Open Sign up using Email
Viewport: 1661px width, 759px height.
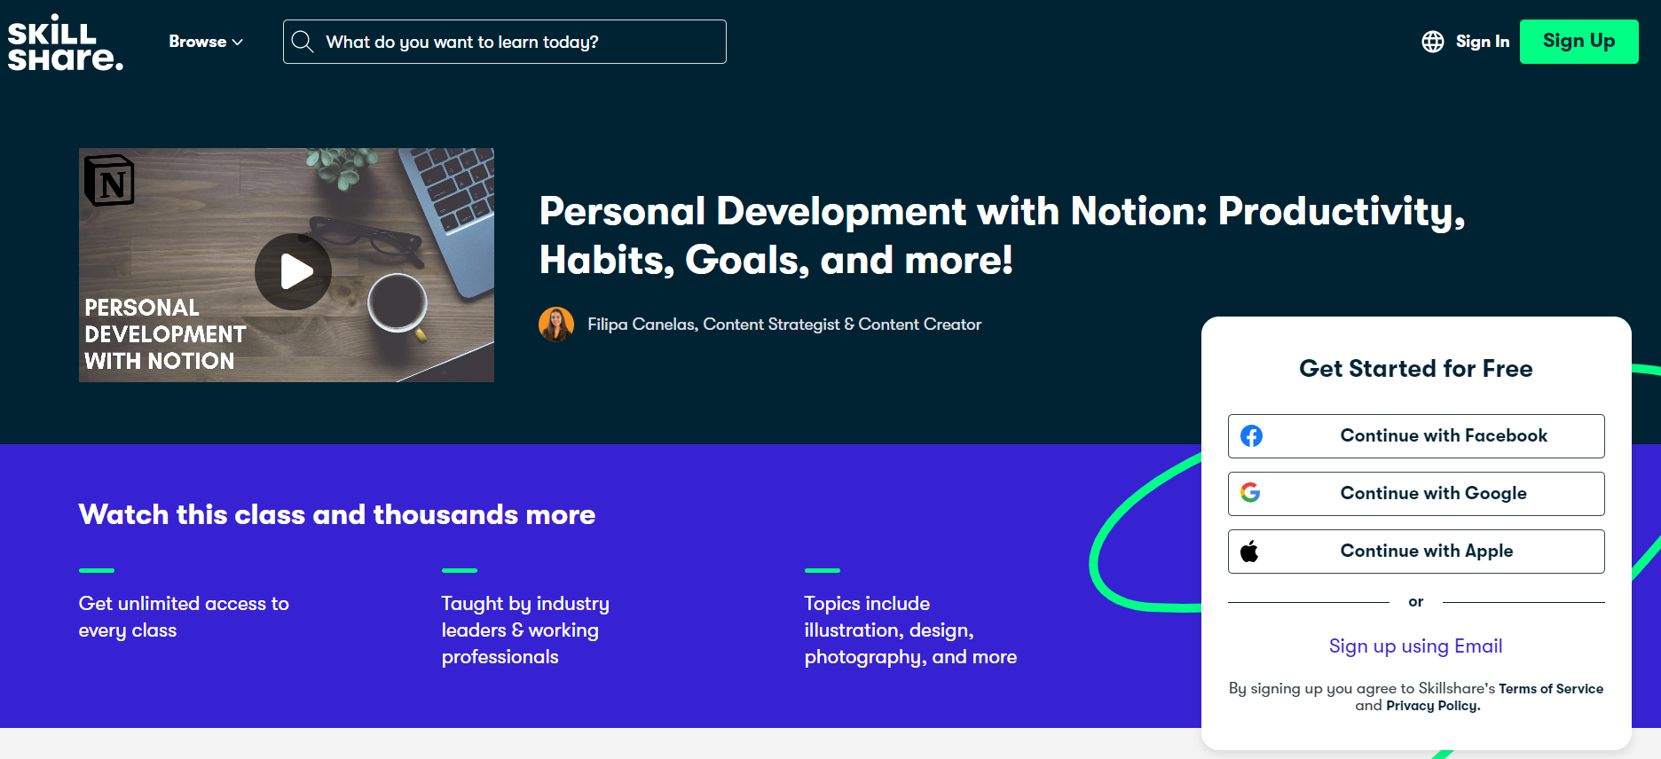[x=1415, y=646]
